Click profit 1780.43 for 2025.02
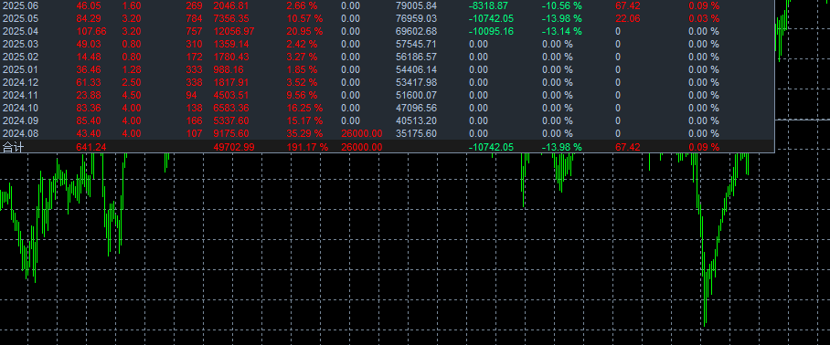This screenshot has width=830, height=345. [230, 57]
